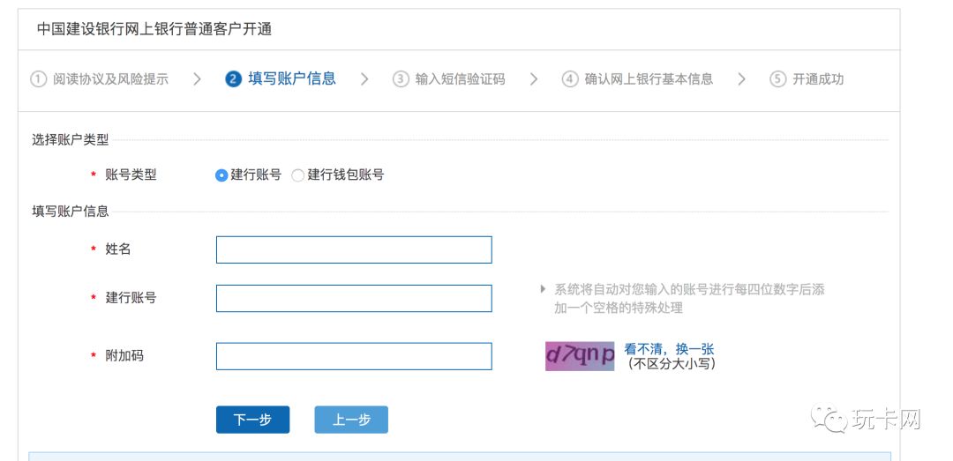Refresh captcha via 看不清，换一张 link
Image resolution: width=953 pixels, height=461 pixels.
click(669, 349)
